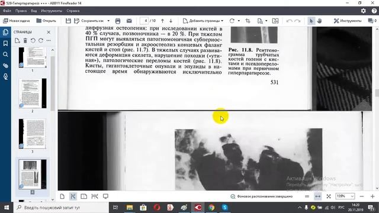Open settings gear icon
The width and height of the screenshot is (379, 213).
click(363, 11)
